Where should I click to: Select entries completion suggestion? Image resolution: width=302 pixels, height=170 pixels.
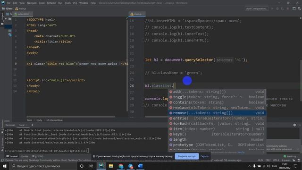[217, 118]
